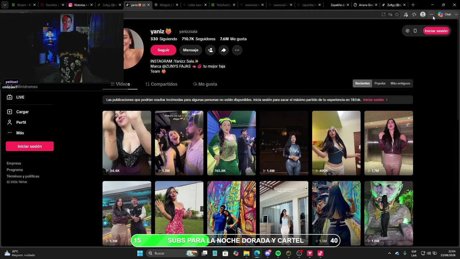
Task: Open the profile's three-dot more options
Action: pyautogui.click(x=237, y=50)
